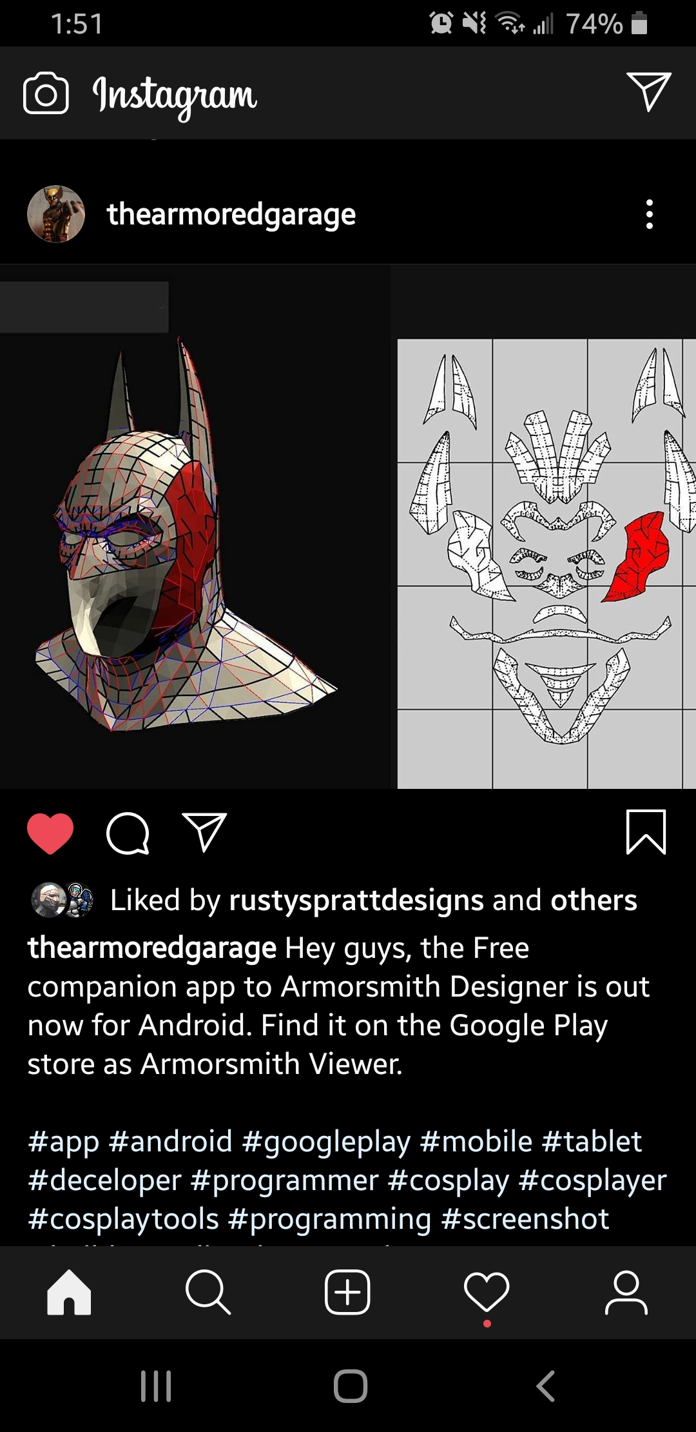The image size is (696, 1432).
Task: Open the Instagram camera icon
Action: (x=46, y=94)
